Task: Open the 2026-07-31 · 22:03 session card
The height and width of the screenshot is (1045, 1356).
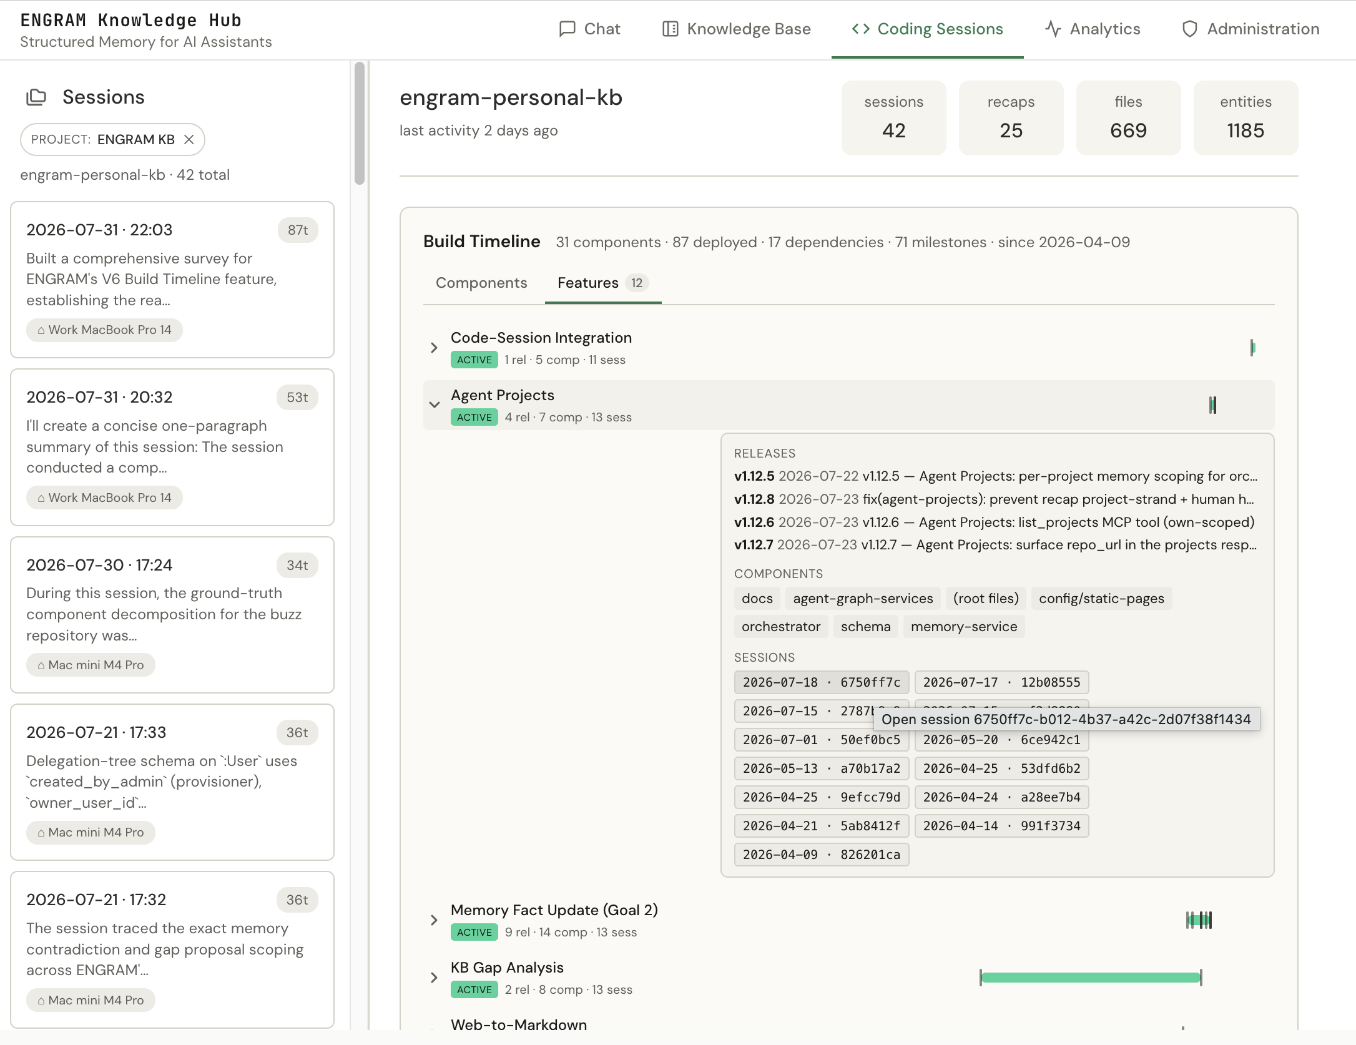Action: (172, 280)
